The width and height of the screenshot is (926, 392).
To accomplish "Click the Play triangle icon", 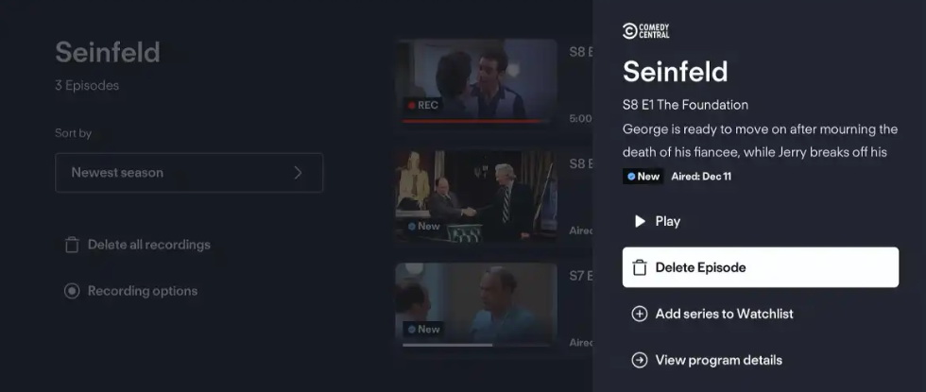I will [640, 221].
